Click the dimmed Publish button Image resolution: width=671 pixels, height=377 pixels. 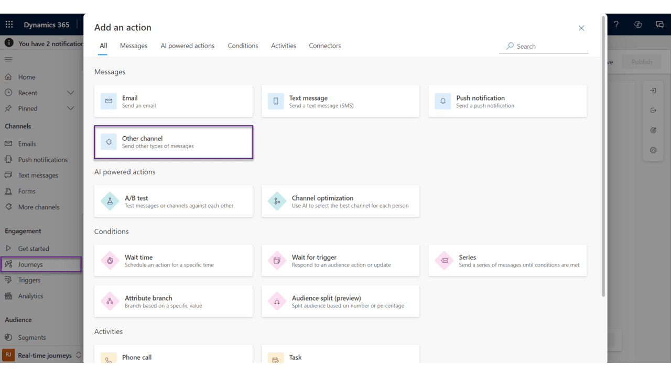click(642, 62)
